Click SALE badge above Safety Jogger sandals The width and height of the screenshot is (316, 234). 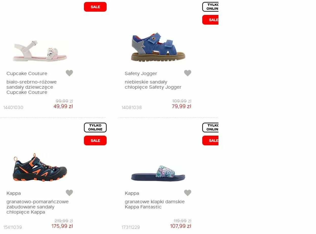pyautogui.click(x=210, y=20)
